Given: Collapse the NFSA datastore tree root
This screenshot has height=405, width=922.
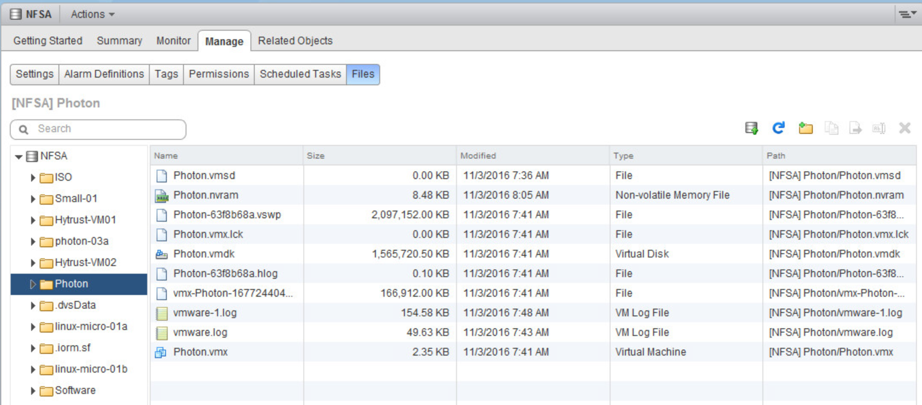Looking at the screenshot, I should click(18, 157).
